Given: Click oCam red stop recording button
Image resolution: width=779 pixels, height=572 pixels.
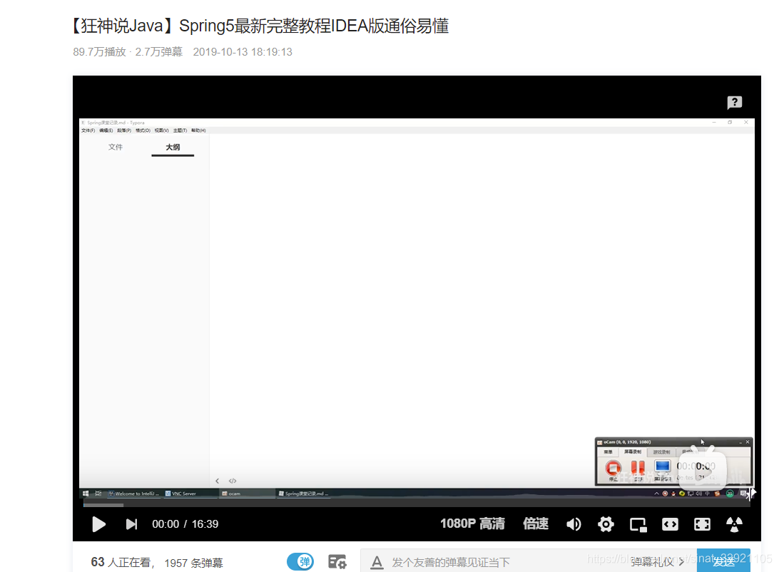Looking at the screenshot, I should click(613, 468).
